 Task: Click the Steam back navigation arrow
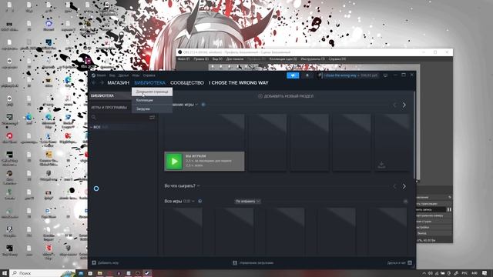[94, 83]
